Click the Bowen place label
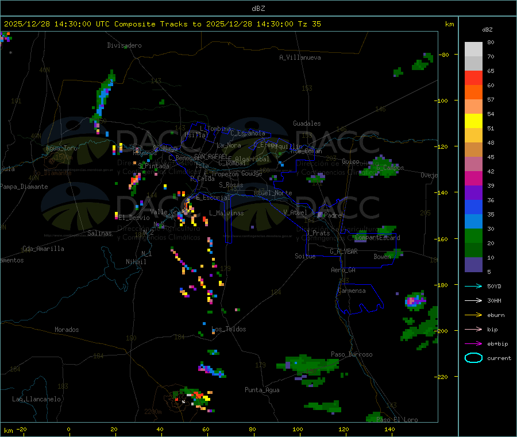Image resolution: width=517 pixels, height=437 pixels. pos(383,256)
